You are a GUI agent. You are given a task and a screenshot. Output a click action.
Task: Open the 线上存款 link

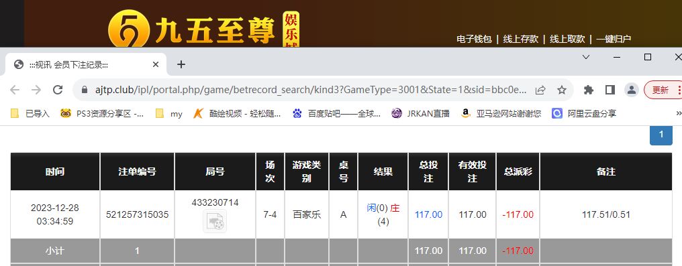(521, 39)
